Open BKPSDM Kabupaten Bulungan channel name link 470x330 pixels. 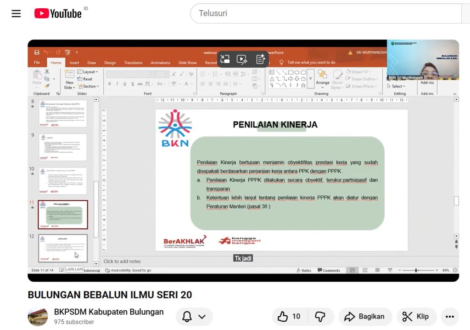(x=109, y=312)
